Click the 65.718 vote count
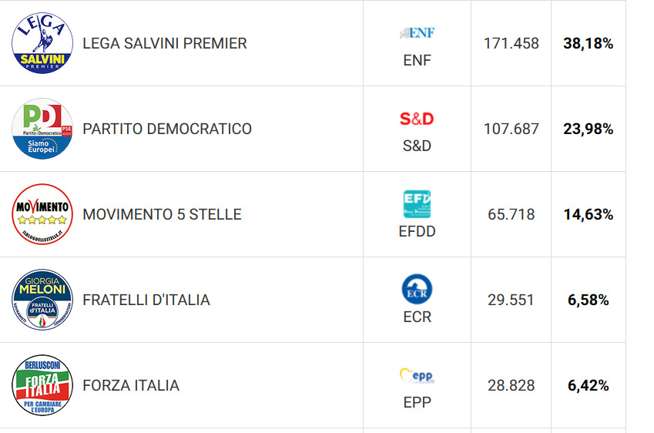The image size is (654, 433). 511,214
